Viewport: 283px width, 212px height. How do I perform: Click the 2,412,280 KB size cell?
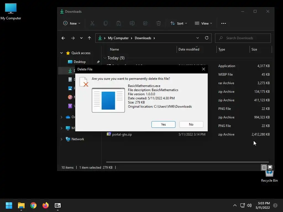[x=261, y=134]
